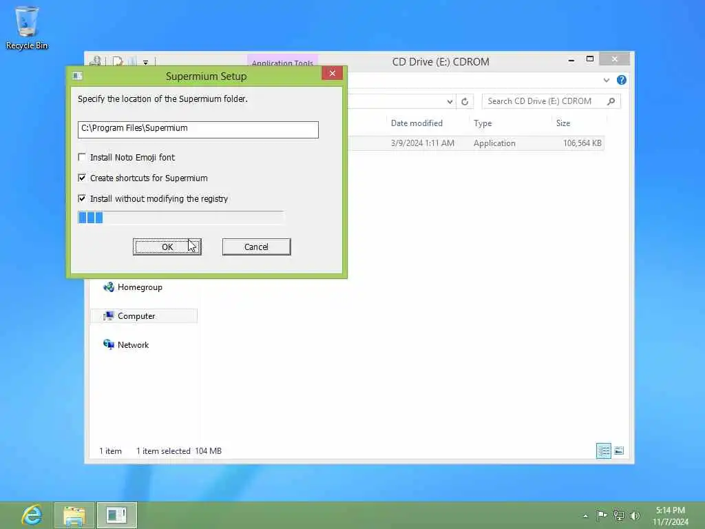Switch to large icons view layout

tap(619, 450)
